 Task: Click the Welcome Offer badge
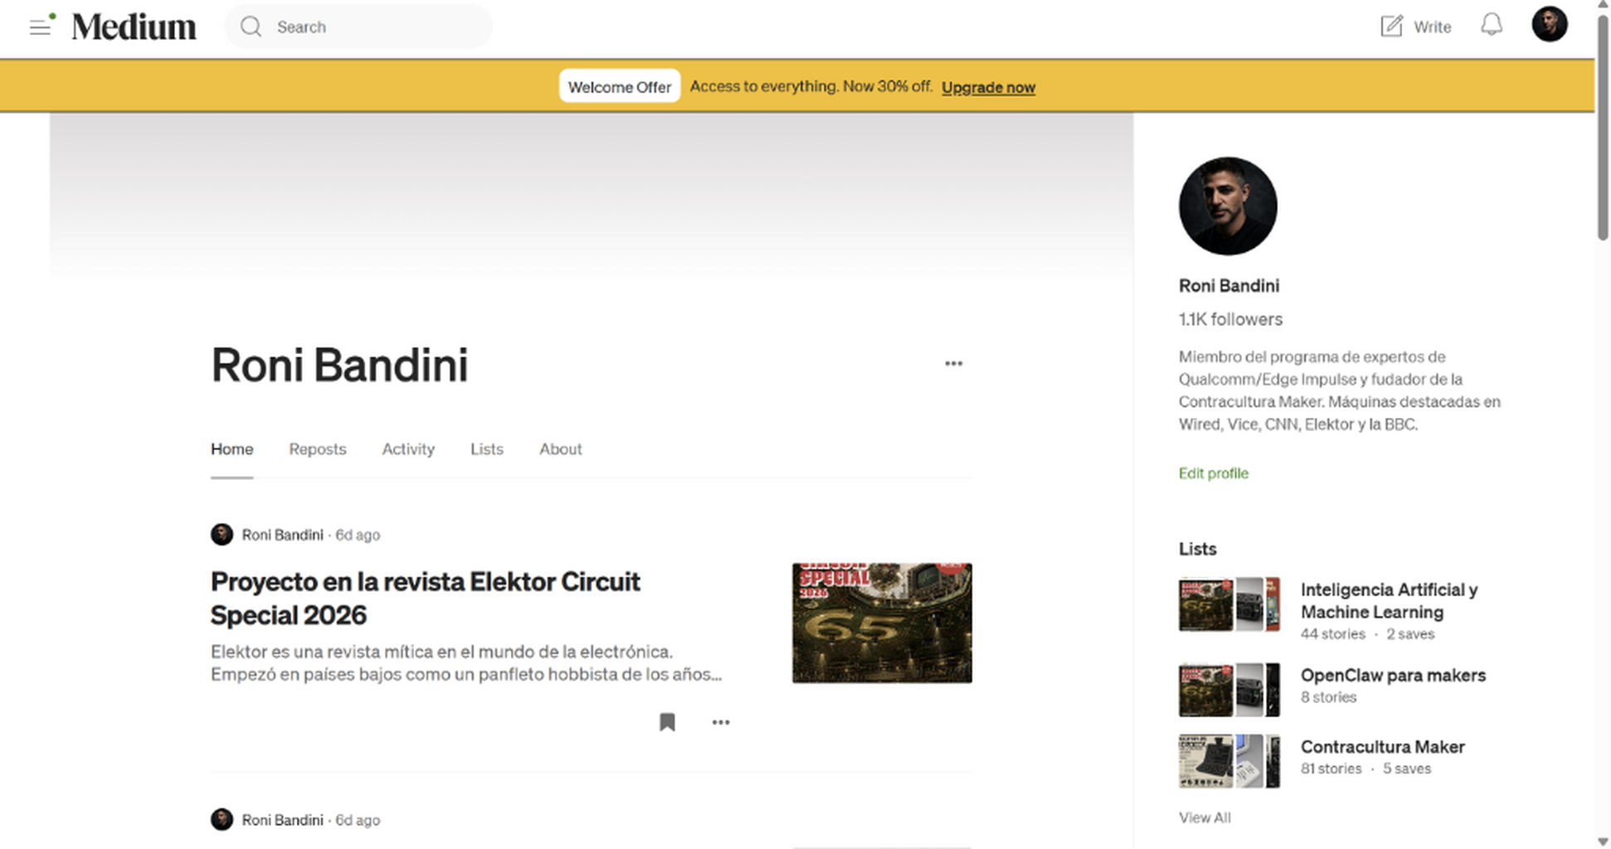(620, 86)
